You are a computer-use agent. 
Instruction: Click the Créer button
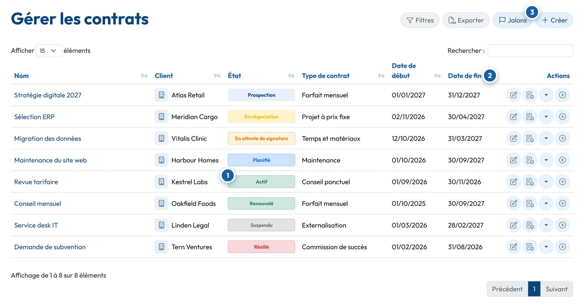pyautogui.click(x=554, y=20)
